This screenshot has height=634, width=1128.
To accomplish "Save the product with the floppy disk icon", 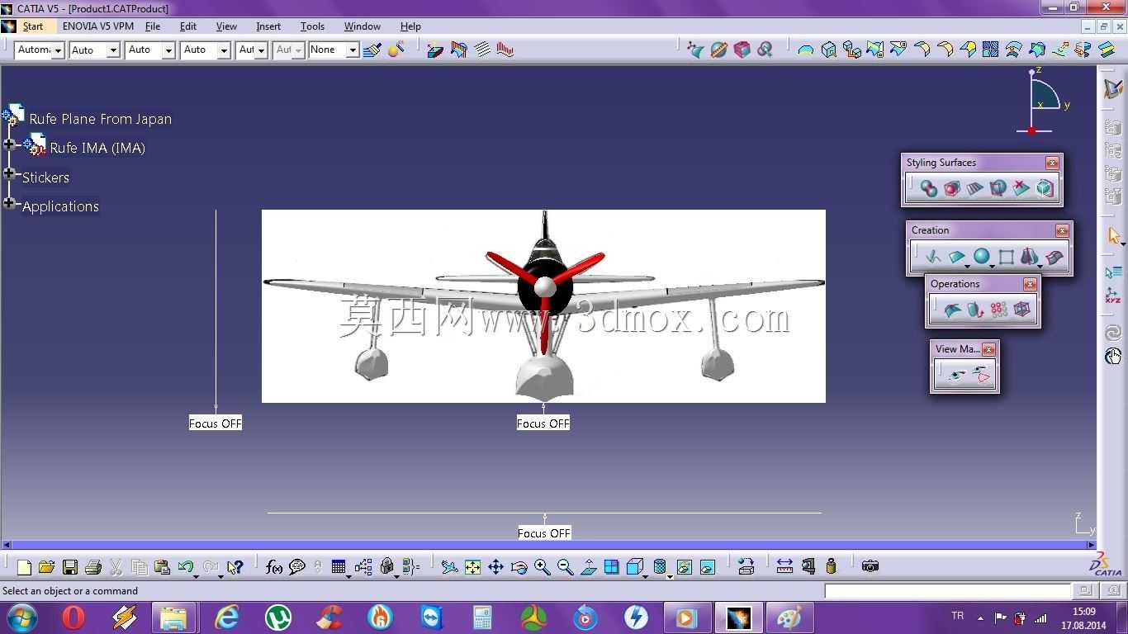I will coord(70,567).
